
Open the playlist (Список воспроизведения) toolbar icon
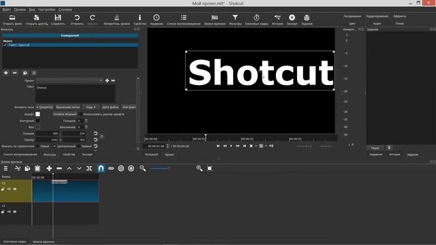click(x=183, y=18)
